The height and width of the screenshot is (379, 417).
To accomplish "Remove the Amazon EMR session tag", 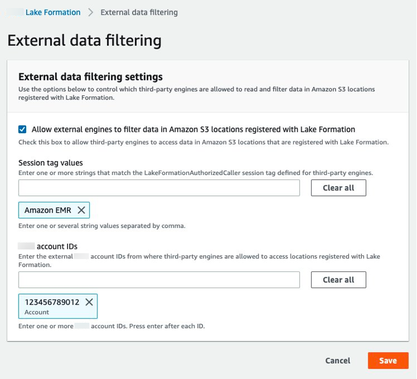I will coord(81,210).
